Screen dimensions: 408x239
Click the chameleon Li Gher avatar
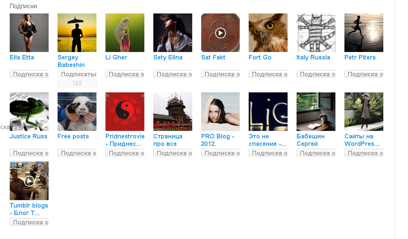click(125, 33)
